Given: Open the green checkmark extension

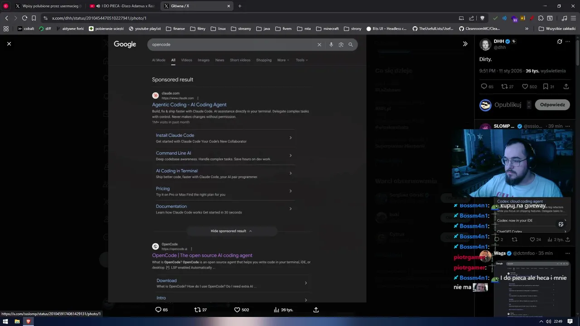Looking at the screenshot, I should coord(495,18).
